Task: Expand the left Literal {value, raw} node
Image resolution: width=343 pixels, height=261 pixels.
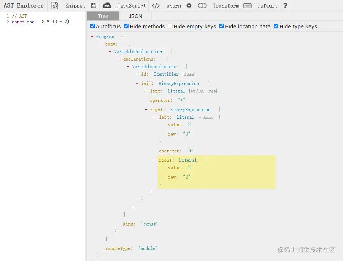Action: (146, 91)
